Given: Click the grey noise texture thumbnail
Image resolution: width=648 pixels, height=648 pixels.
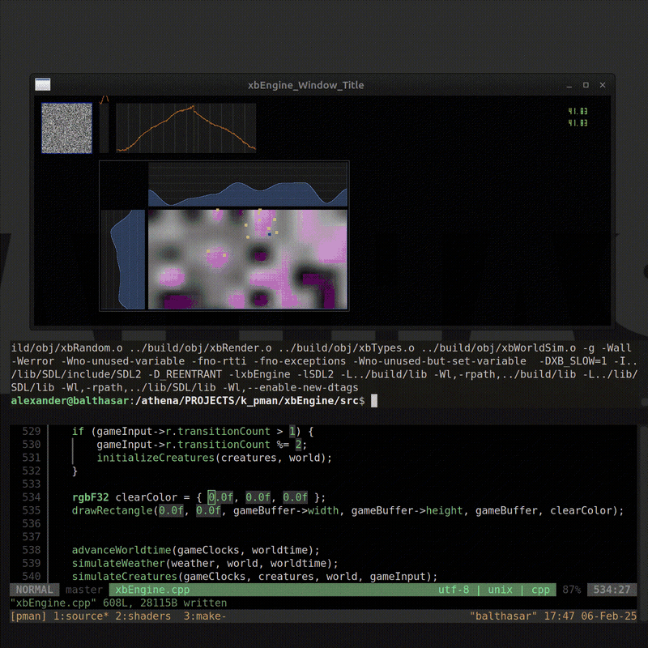Looking at the screenshot, I should click(x=66, y=128).
